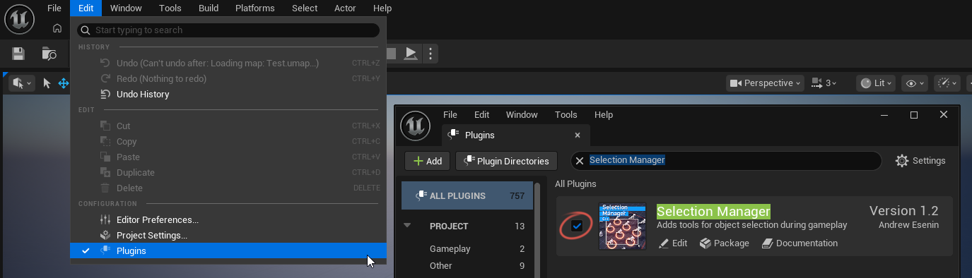Select the ALL PLUGINS category
Viewport: 972px width, 278px height.
[467, 195]
